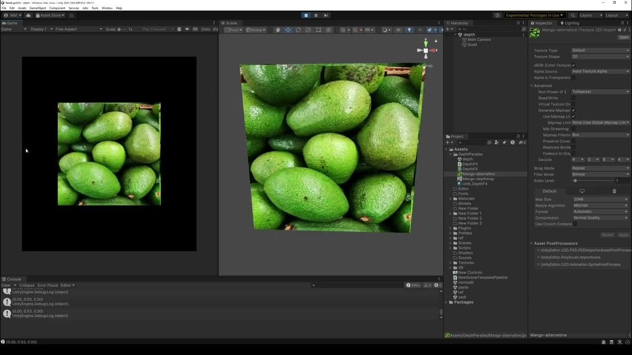The image size is (632, 355).
Task: Pause the running game
Action: pos(316,15)
